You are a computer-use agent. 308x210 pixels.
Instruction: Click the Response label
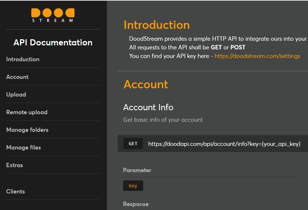[136, 204]
